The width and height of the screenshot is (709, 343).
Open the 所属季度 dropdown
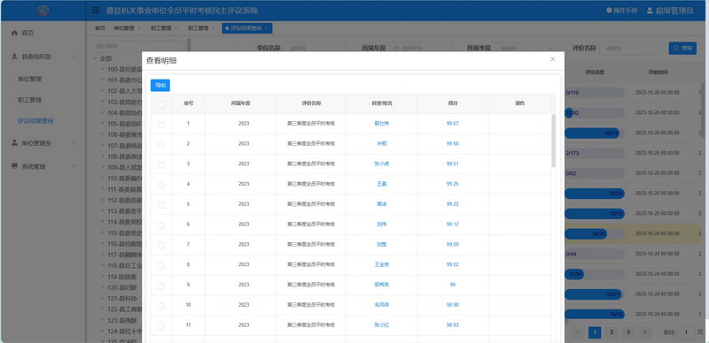pyautogui.click(x=526, y=49)
